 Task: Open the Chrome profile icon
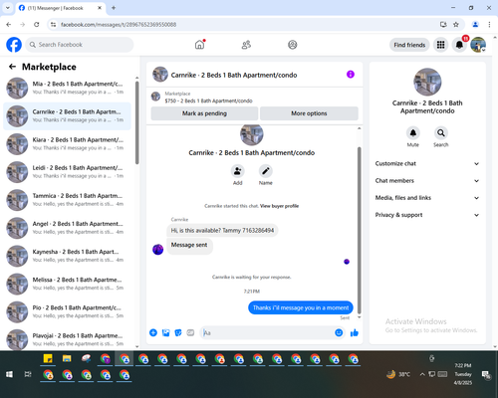pyautogui.click(x=475, y=24)
